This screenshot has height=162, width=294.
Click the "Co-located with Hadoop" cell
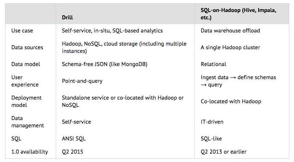click(231, 101)
